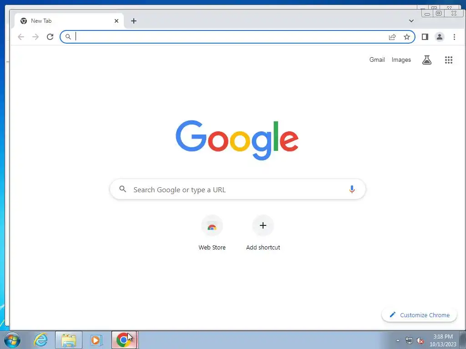Screen dimensions: 466x349
Task: Share this page icon in address bar
Action: click(392, 37)
